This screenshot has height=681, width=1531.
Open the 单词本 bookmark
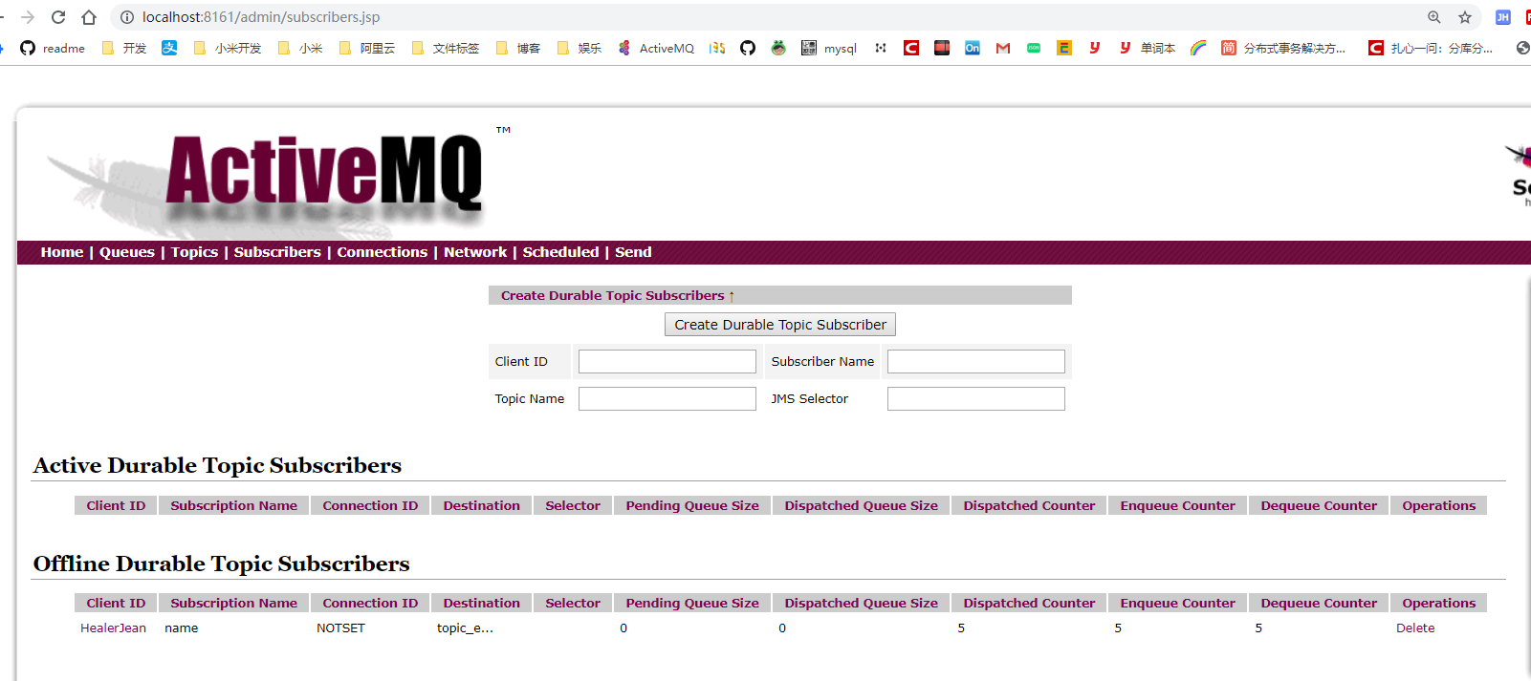(x=1147, y=48)
